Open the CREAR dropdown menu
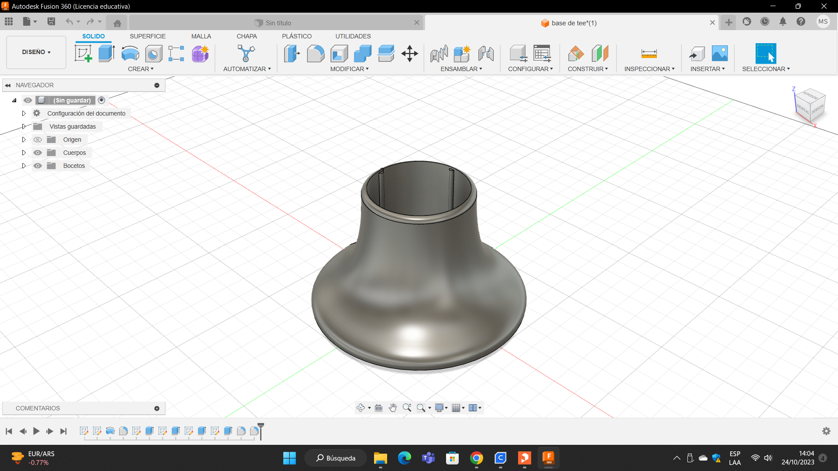This screenshot has height=471, width=838. click(141, 69)
